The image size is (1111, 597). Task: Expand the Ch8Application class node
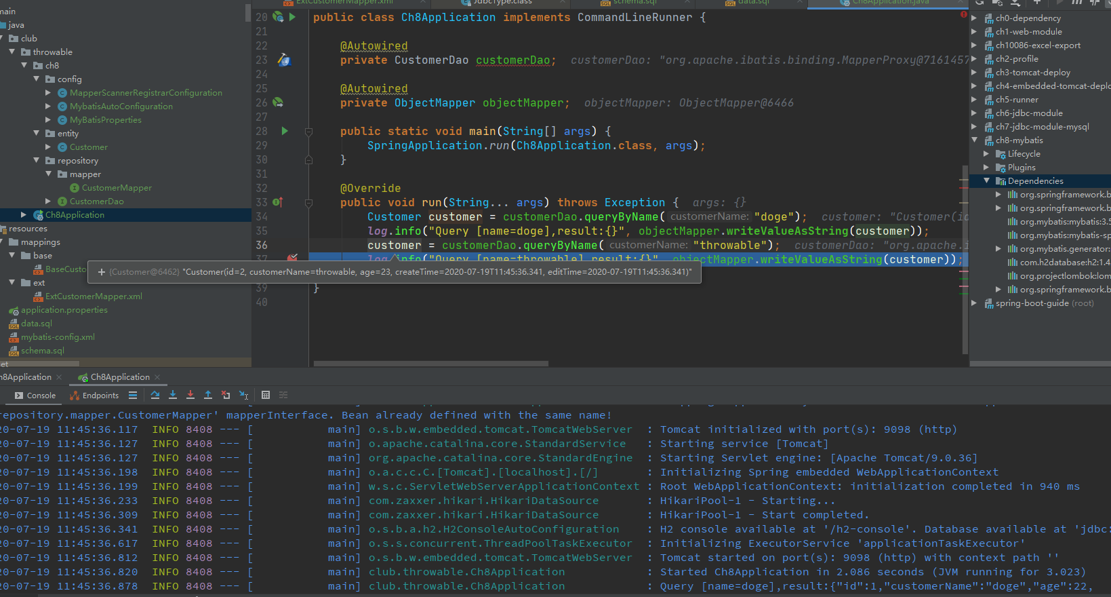(24, 215)
